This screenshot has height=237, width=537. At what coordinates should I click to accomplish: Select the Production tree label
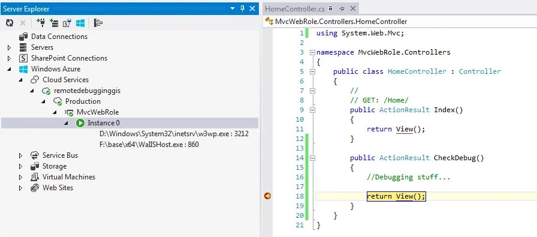pos(83,101)
